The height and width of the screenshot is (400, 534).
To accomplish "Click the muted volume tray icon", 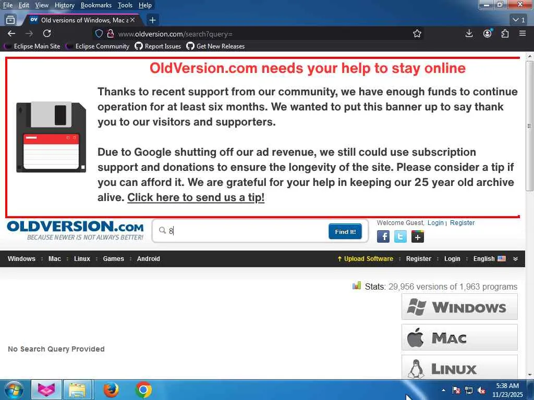I will point(481,390).
